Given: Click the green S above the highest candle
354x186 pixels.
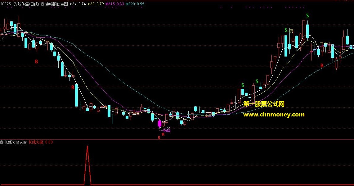Looking at the screenshot, I should point(307,16).
